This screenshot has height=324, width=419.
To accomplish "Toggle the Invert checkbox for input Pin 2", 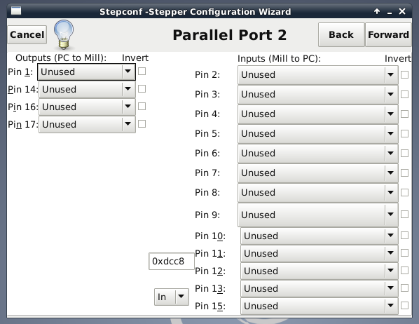I will point(404,74).
